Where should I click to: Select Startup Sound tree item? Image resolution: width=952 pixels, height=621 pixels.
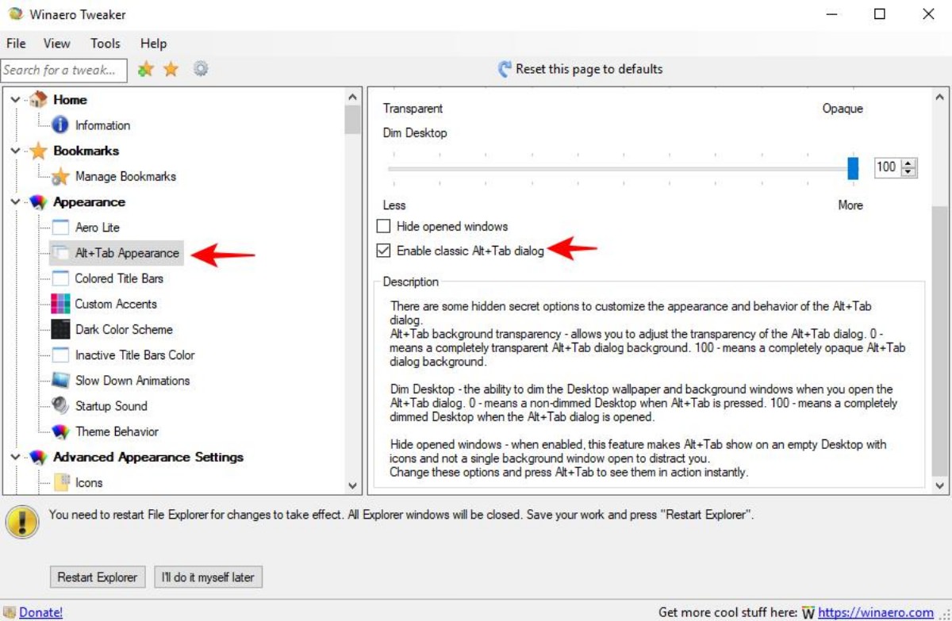click(111, 406)
